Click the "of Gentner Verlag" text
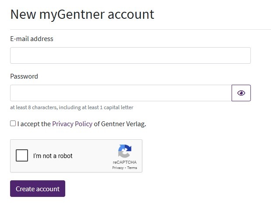Viewport: 271px width, 210px height. (x=120, y=124)
